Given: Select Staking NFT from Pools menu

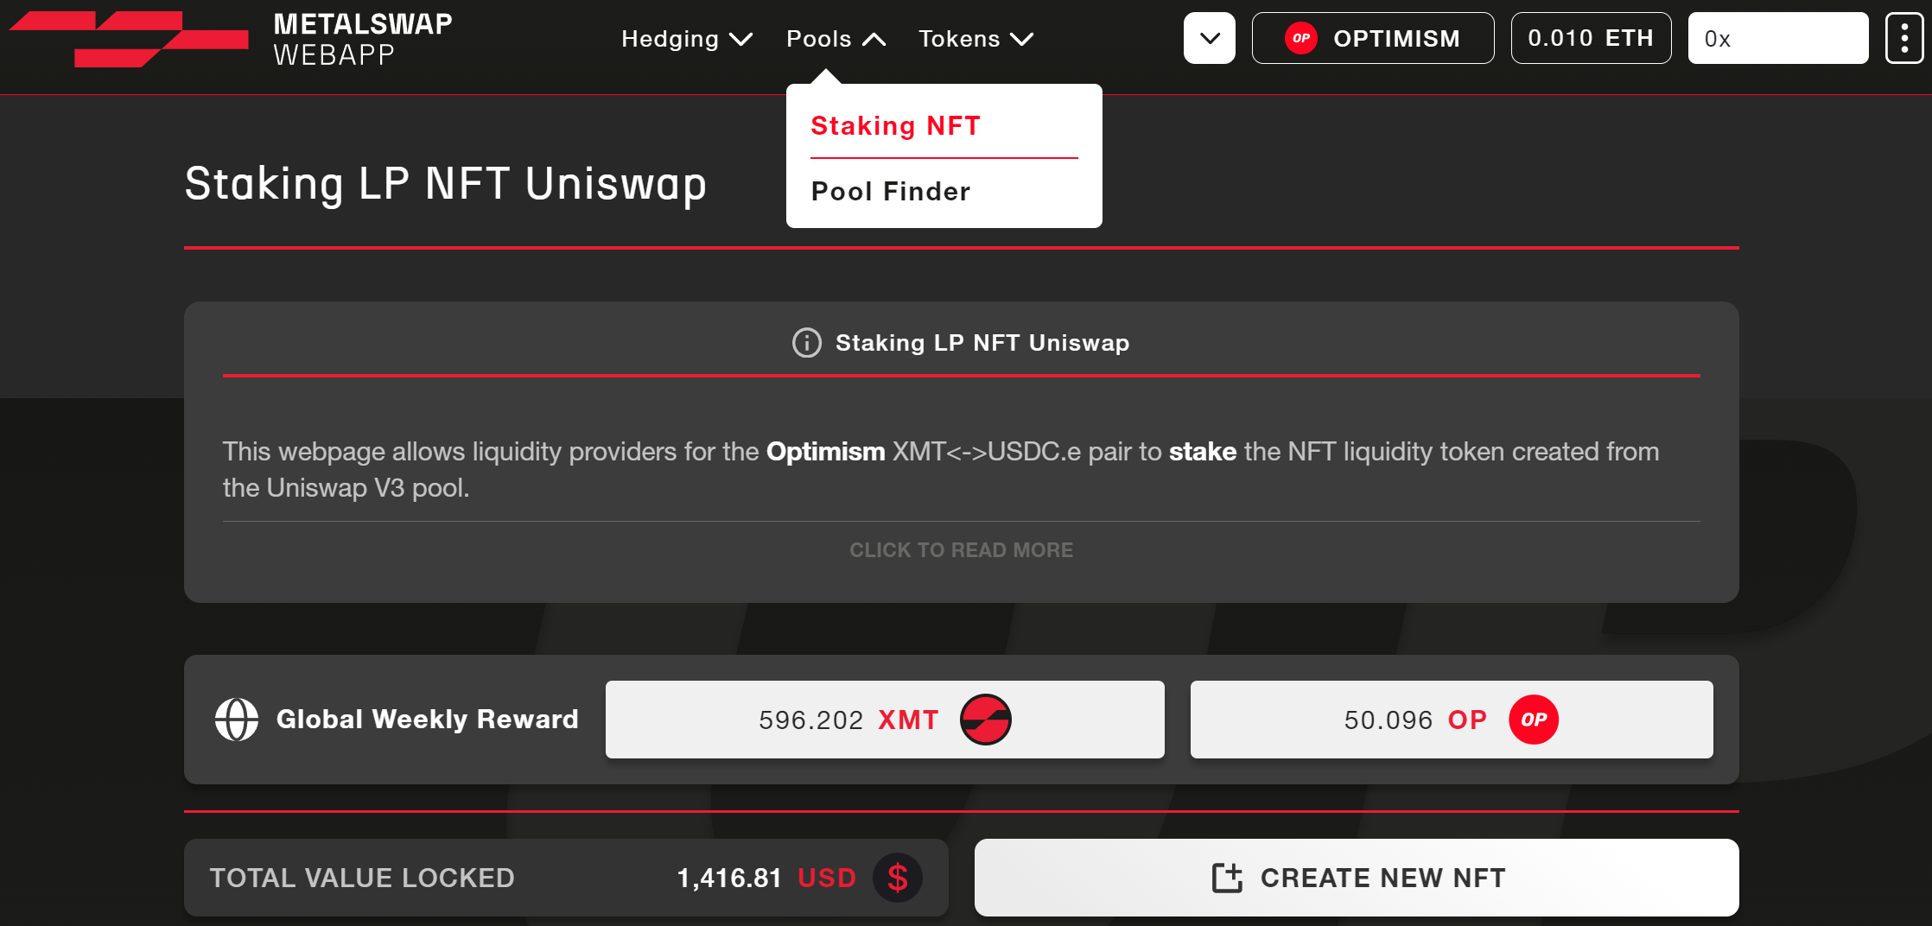Looking at the screenshot, I should point(895,126).
